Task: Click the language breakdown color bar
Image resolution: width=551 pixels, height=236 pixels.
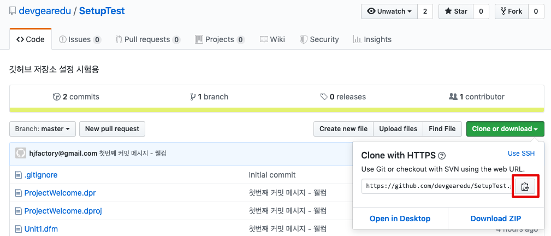Action: click(x=277, y=110)
